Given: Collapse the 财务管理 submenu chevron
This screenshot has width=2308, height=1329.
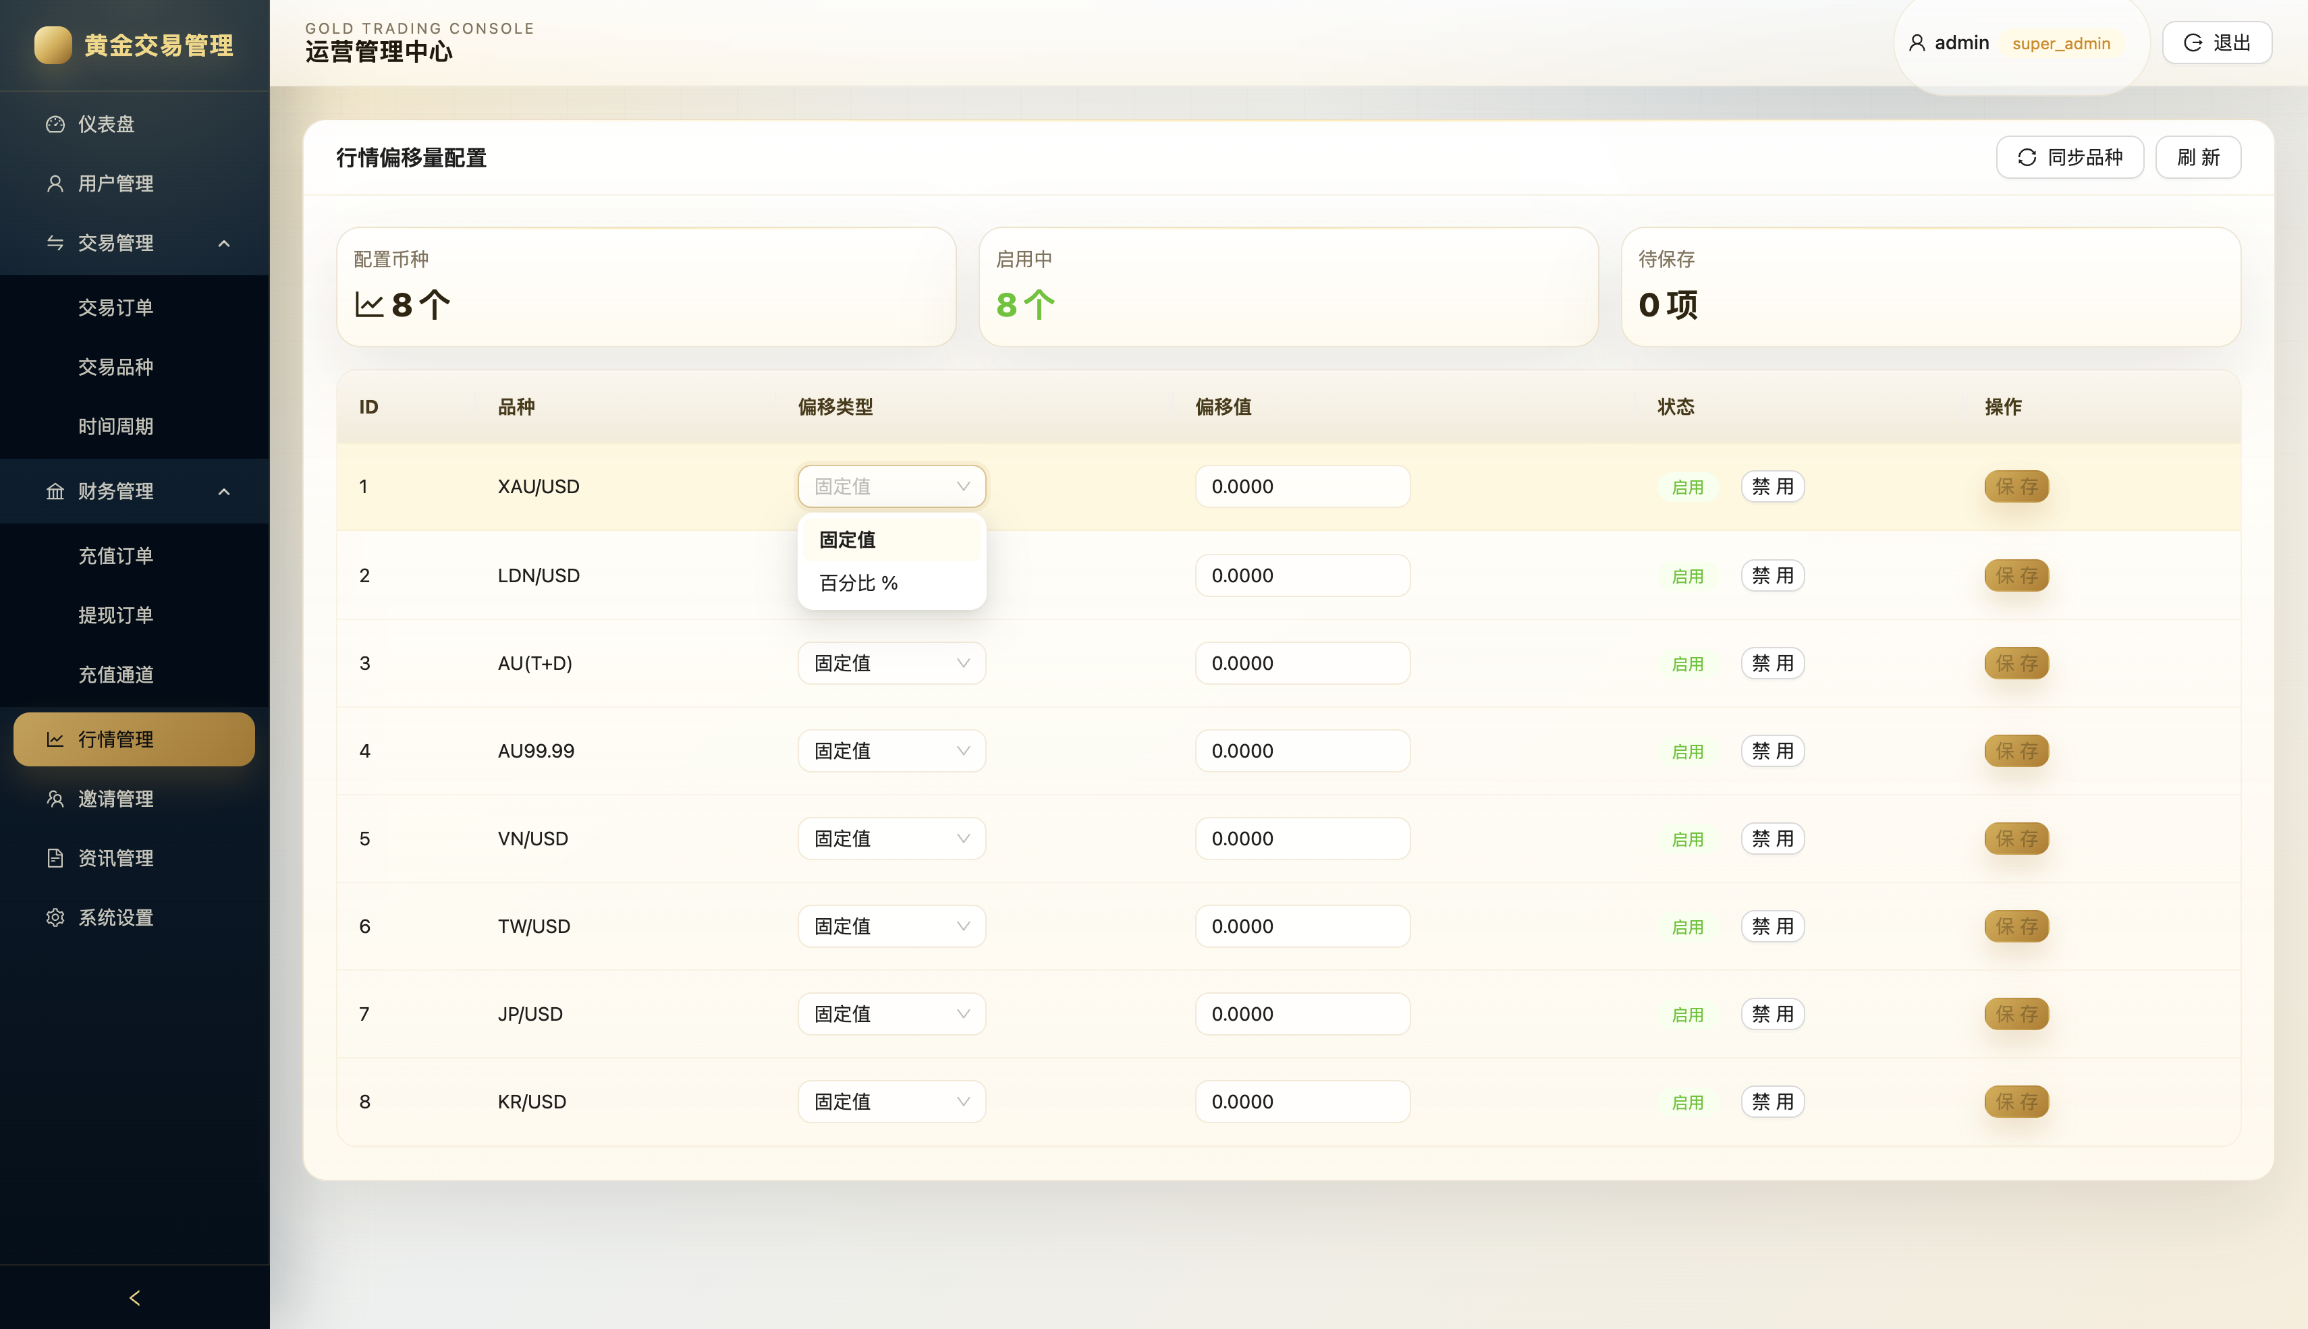Looking at the screenshot, I should (x=223, y=491).
